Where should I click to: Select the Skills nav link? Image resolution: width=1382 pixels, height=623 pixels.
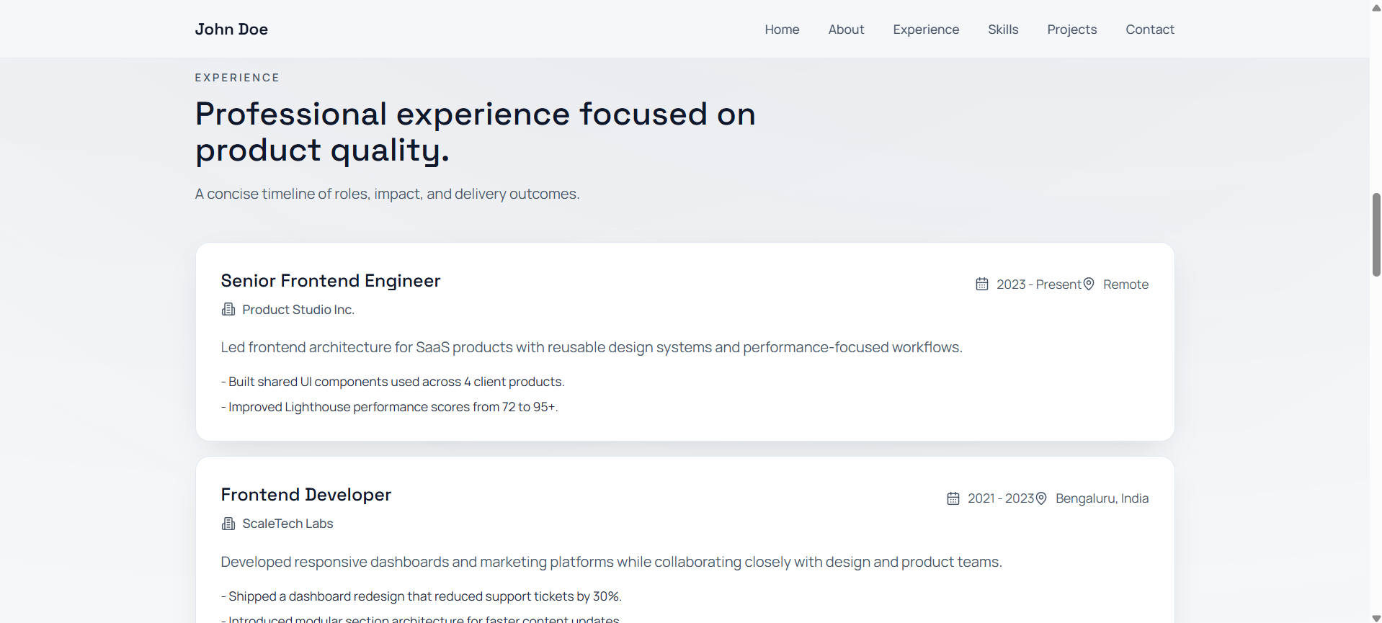click(1003, 30)
